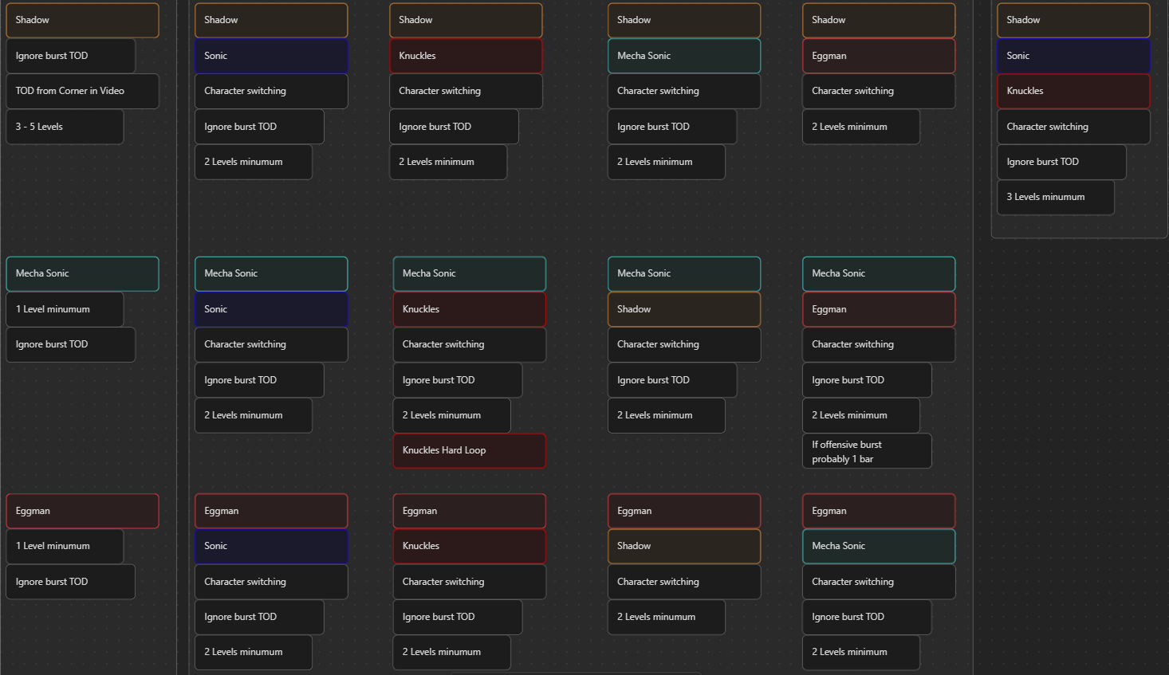Select Mecha Sonic card above "1 Level minumum"

click(x=82, y=273)
